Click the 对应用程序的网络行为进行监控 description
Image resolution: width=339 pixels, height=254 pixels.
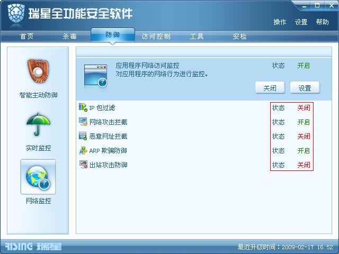point(162,74)
